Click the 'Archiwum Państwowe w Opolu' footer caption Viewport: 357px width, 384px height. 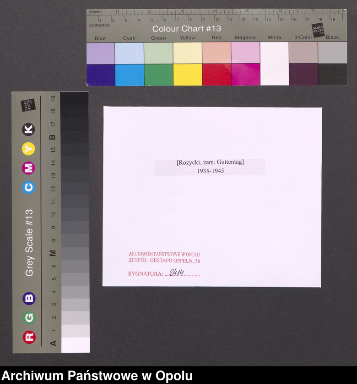[x=97, y=376]
